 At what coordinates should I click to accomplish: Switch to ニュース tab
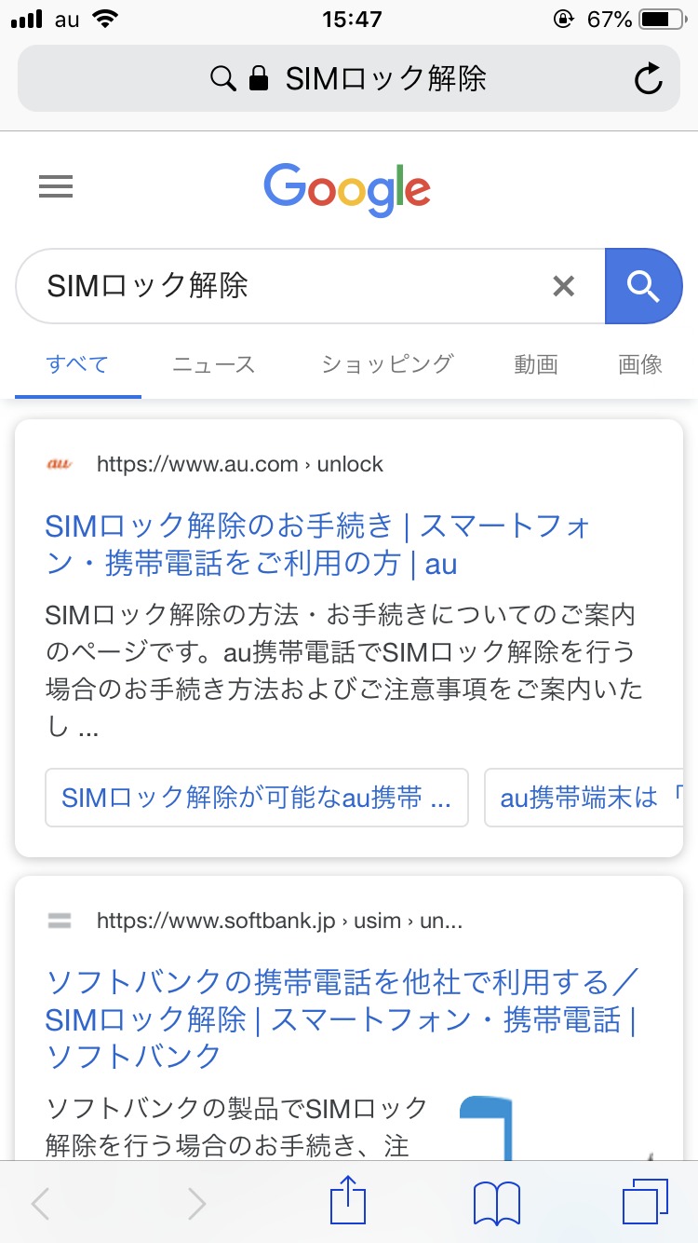[213, 364]
